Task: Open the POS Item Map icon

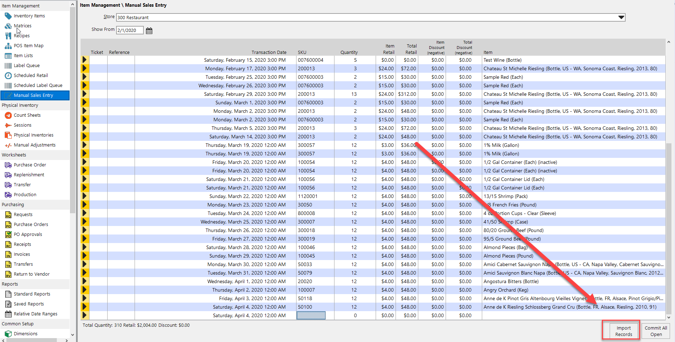Action: point(8,46)
